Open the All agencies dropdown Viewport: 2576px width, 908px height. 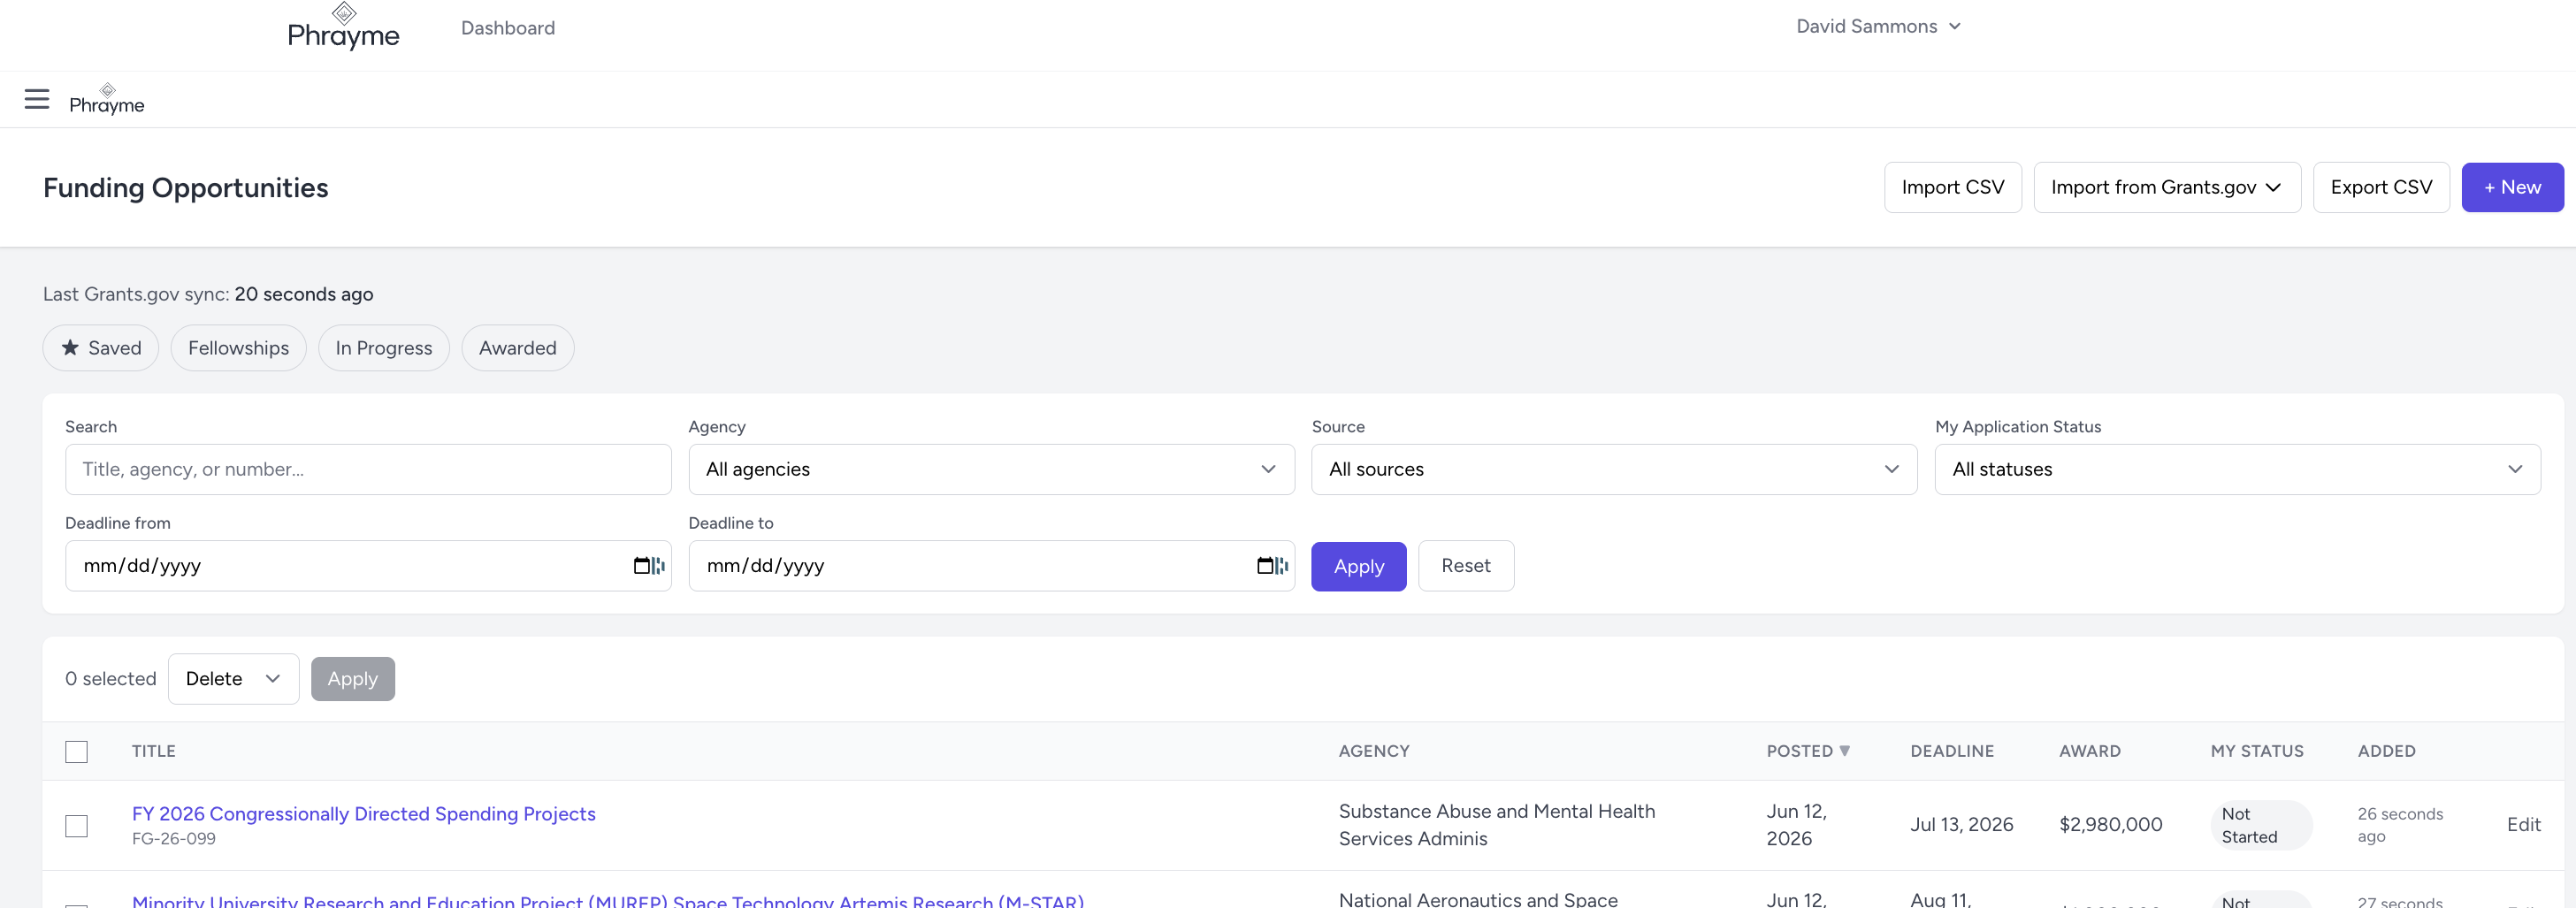tap(991, 469)
